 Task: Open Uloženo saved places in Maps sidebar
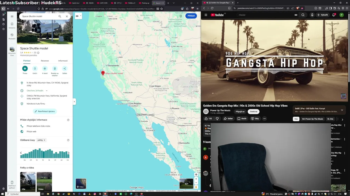[12, 25]
